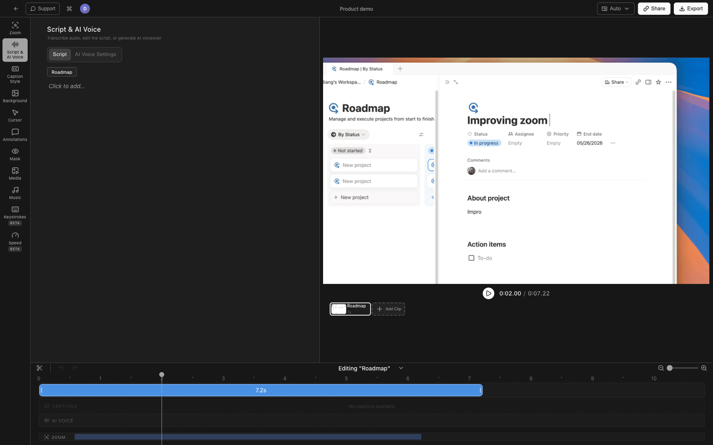Open the By Status view dropdown
The width and height of the screenshot is (713, 445).
tap(348, 134)
